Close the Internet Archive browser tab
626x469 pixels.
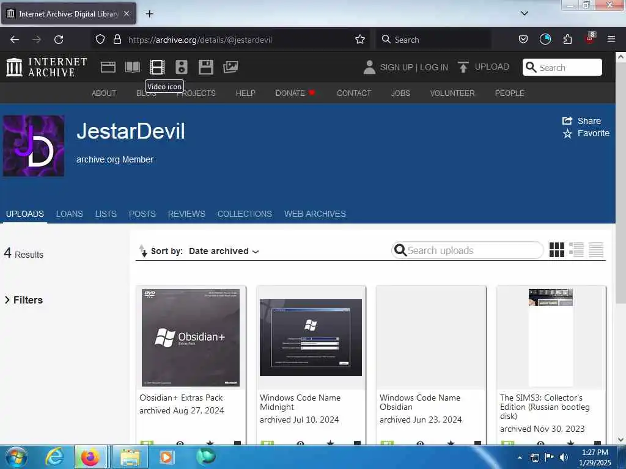127,13
